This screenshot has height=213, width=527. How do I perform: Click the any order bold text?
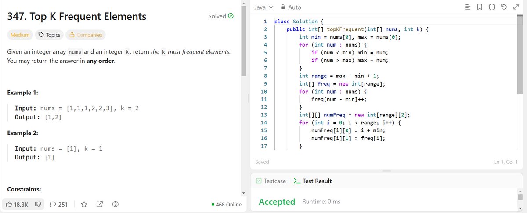[101, 61]
